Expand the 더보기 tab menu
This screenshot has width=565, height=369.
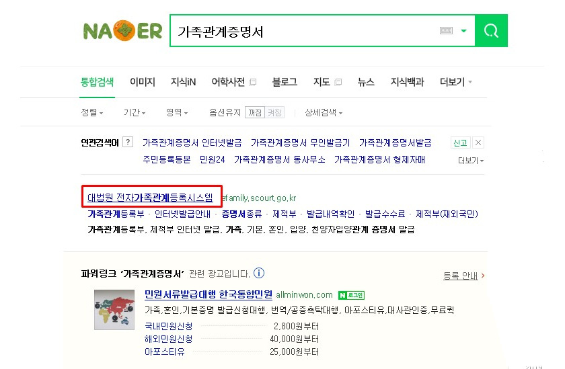456,82
